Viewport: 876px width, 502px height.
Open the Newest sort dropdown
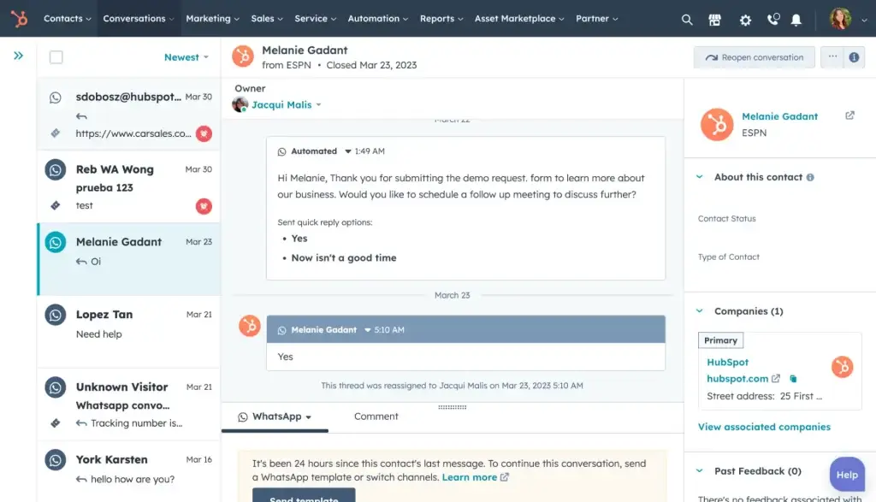(186, 56)
